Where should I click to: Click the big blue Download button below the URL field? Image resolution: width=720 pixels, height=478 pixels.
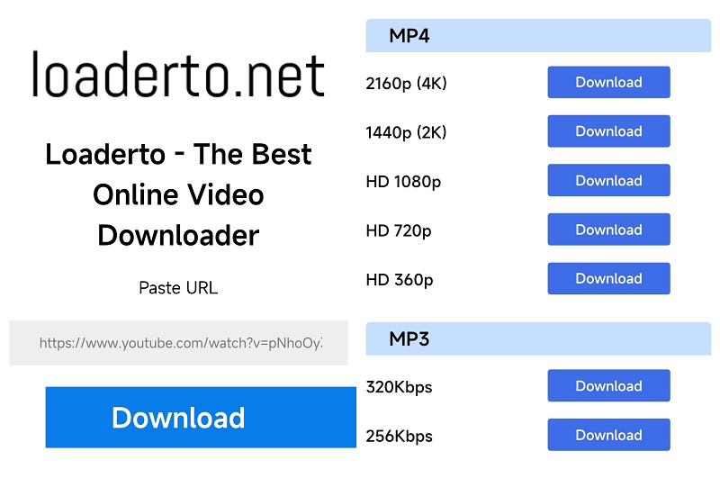tap(201, 417)
